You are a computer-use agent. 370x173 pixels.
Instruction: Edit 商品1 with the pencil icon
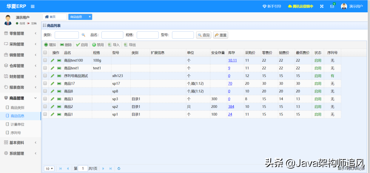pos(52,114)
